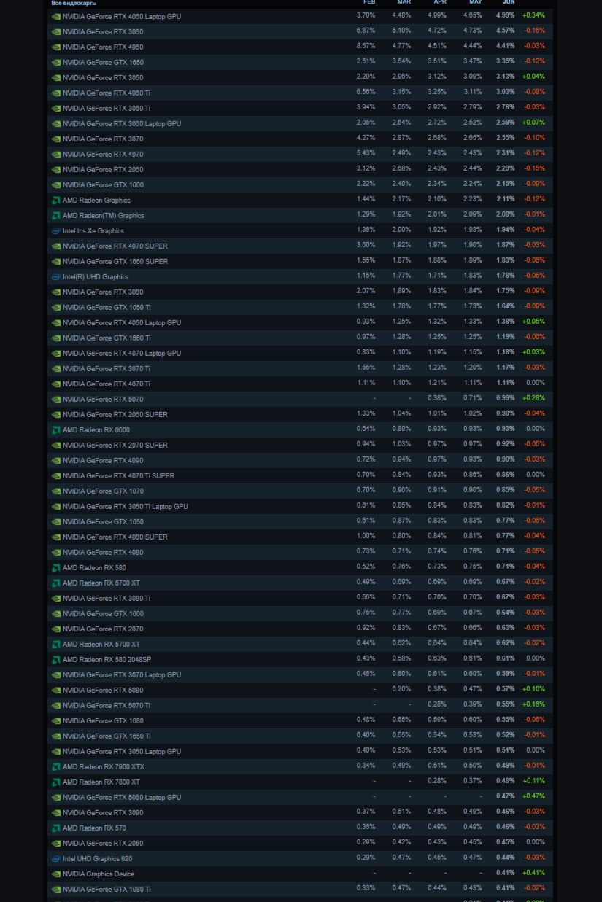Select the "NVIDIA GeForce GTX 1660 SUPER" name
The image size is (602, 902).
tap(115, 261)
